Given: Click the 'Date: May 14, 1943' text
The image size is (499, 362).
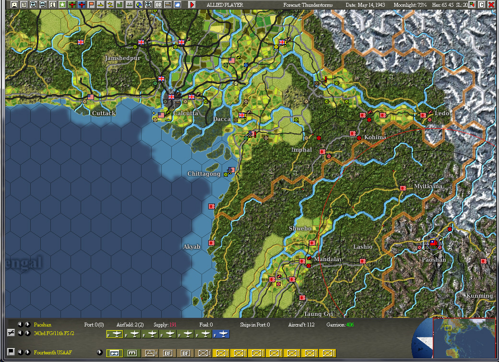Looking at the screenshot, I should coord(365,5).
